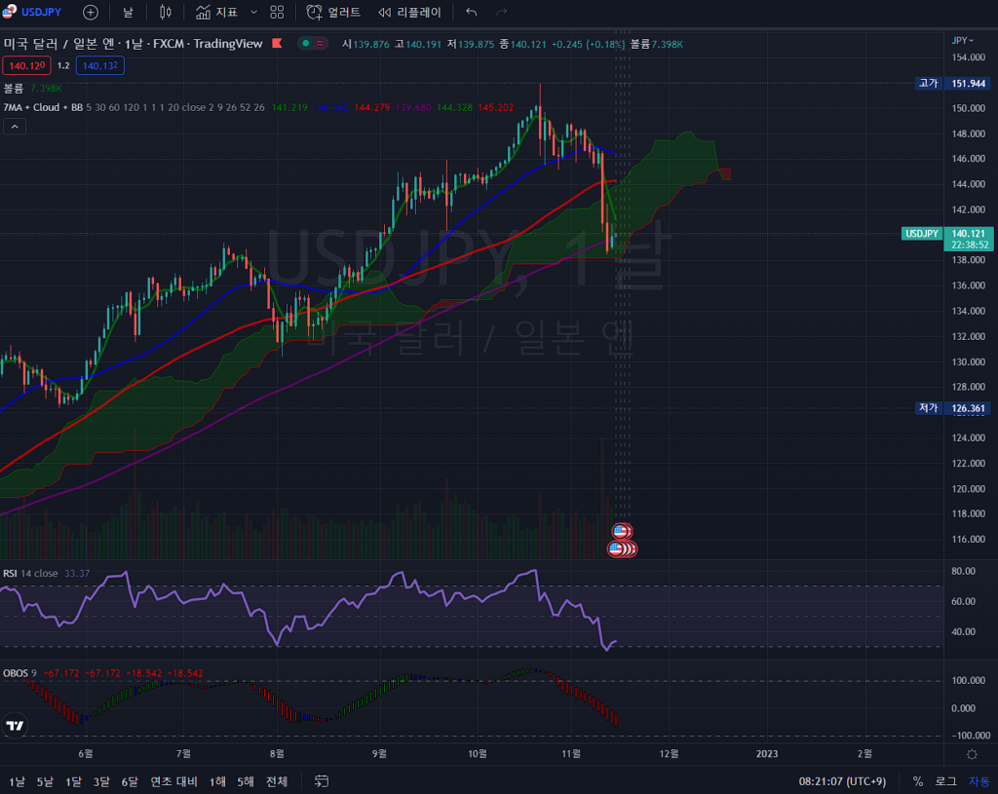Create an alert with 얼러트

coord(333,12)
